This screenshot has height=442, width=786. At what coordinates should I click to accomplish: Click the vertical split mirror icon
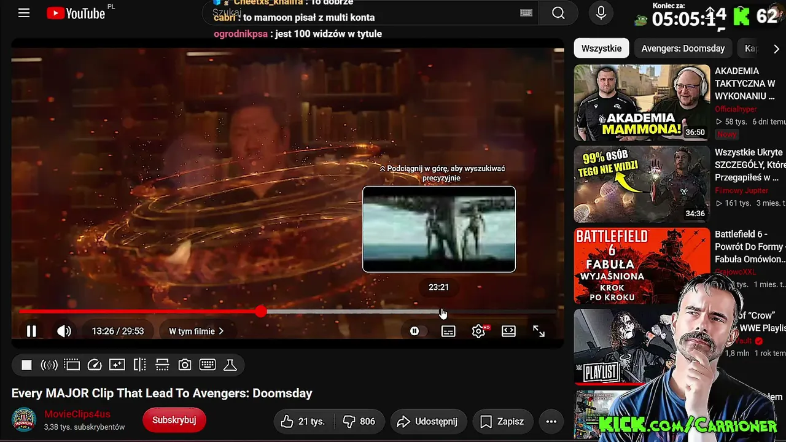tap(139, 365)
